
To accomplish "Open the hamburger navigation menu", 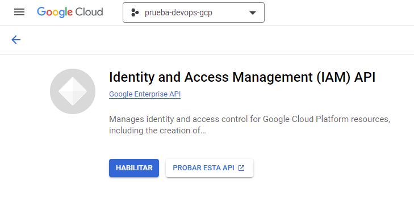I will click(19, 12).
